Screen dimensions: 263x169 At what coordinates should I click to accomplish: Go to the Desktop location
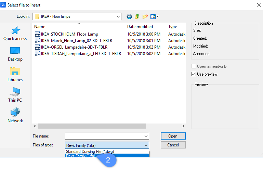coord(15,54)
